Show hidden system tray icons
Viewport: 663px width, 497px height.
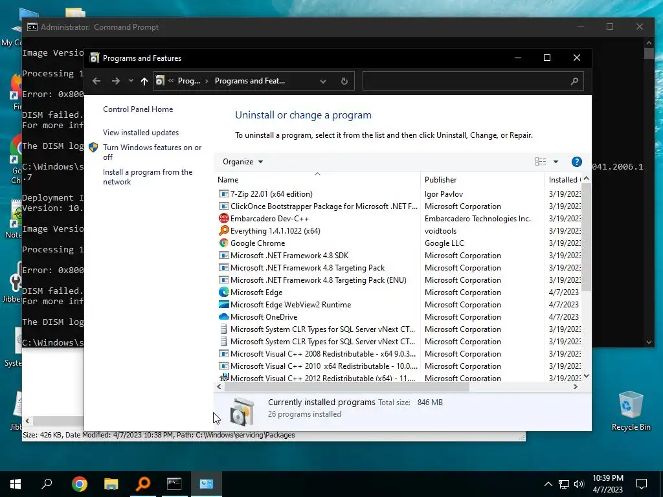548,484
